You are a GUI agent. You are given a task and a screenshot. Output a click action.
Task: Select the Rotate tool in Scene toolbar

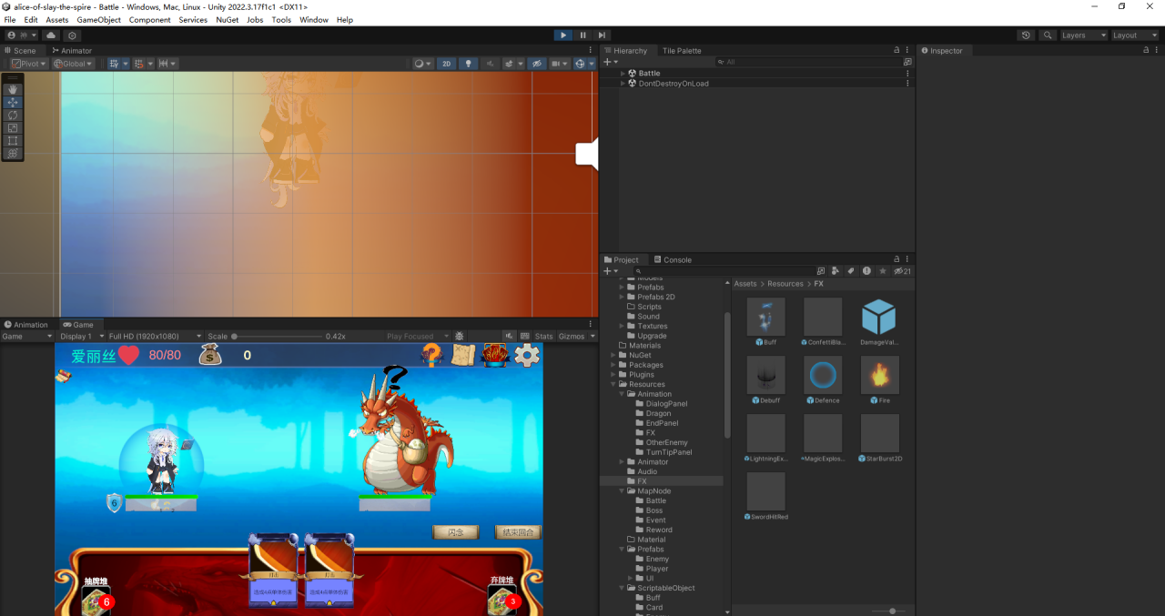point(13,115)
